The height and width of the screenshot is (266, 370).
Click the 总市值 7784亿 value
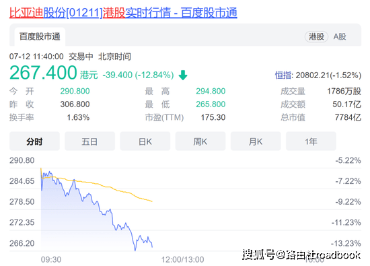tap(348, 117)
